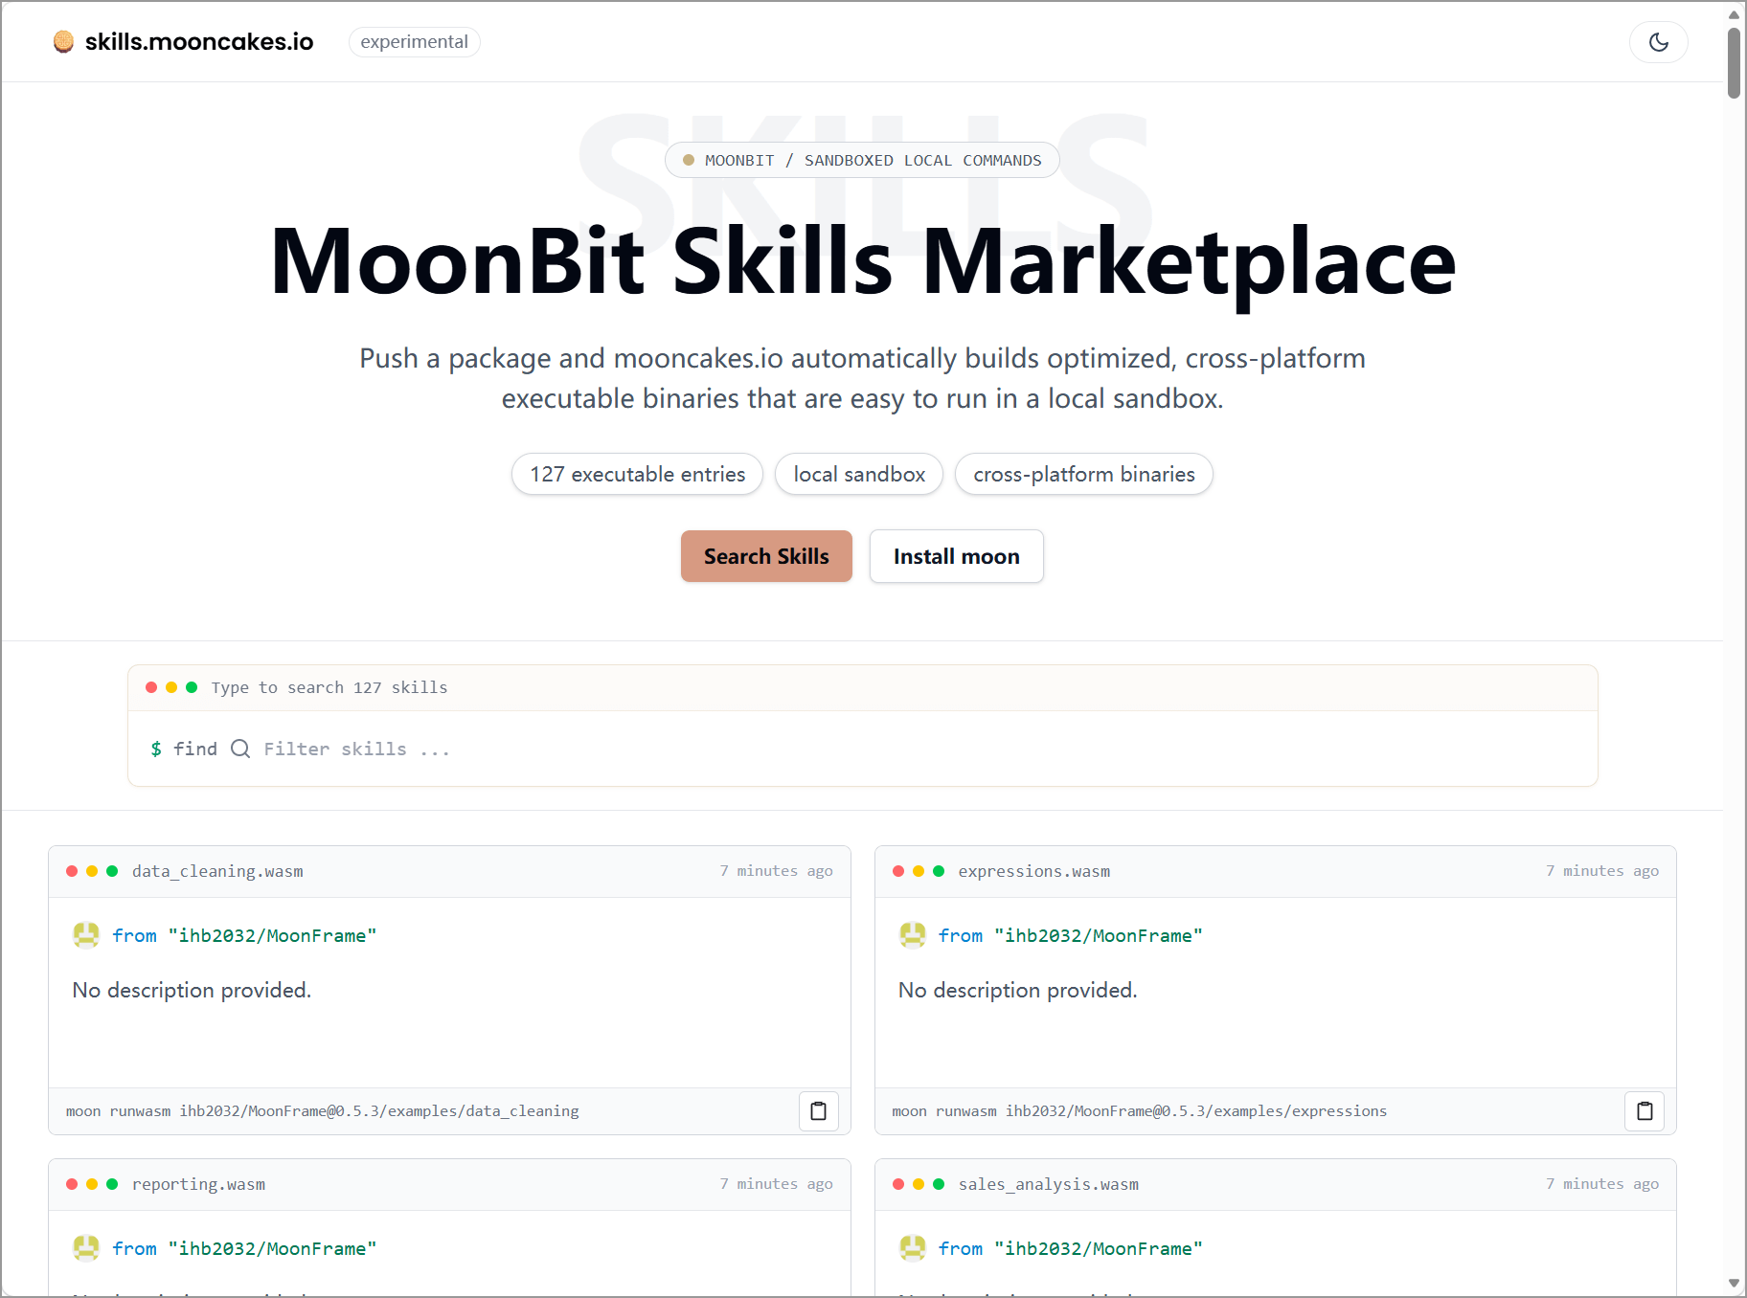Open the expressions.wasm card title
Viewport: 1747px width, 1298px height.
1034,871
